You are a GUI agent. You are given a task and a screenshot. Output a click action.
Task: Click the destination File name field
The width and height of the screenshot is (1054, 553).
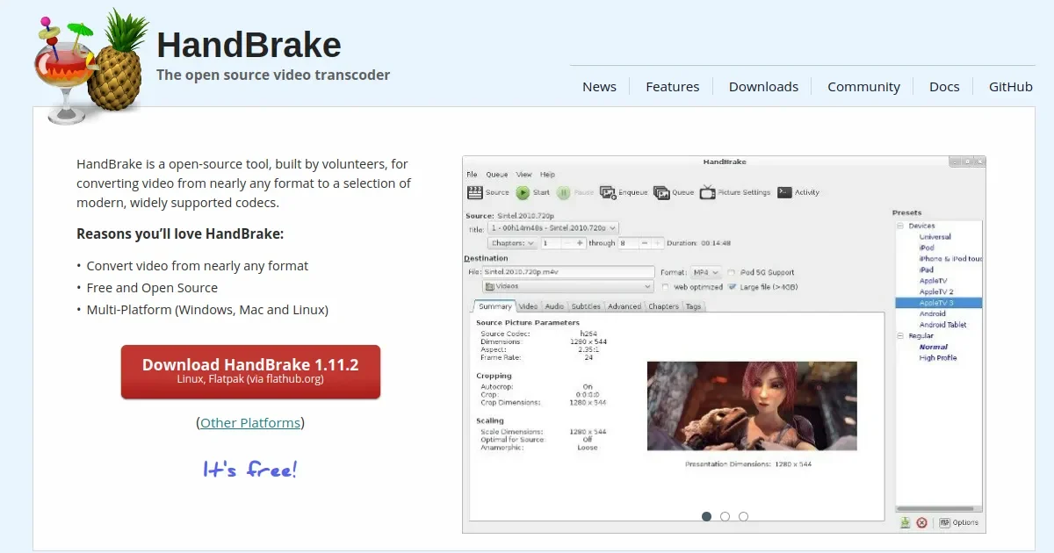(569, 272)
